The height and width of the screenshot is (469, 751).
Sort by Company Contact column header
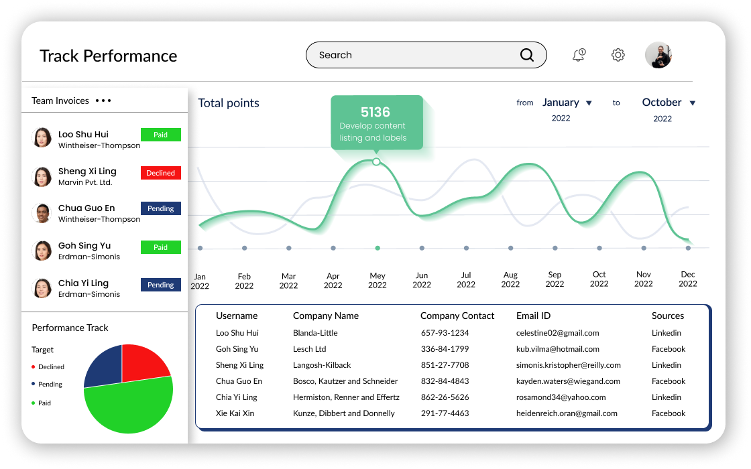pos(457,316)
